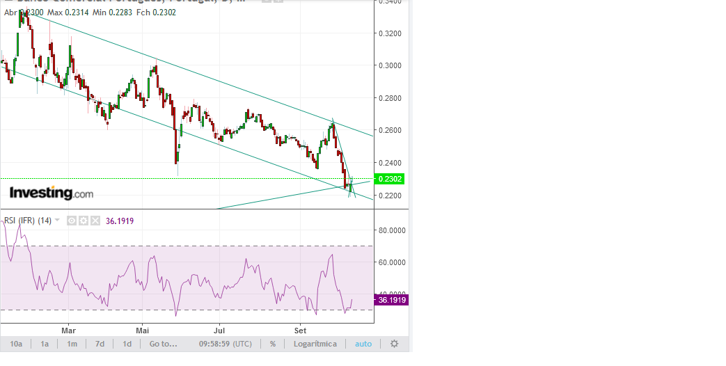
Task: Click the 60.0000 RSI axis label
Action: 392,262
